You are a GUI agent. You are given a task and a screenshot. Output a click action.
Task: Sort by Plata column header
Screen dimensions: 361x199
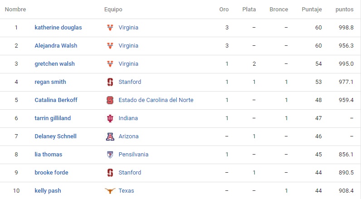point(249,10)
